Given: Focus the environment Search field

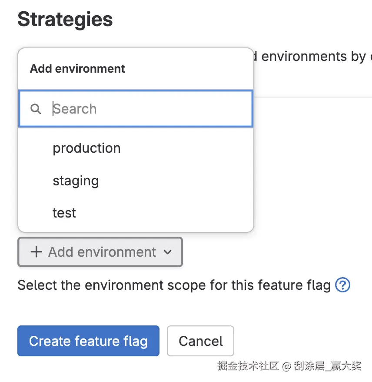Looking at the screenshot, I should point(148,109).
